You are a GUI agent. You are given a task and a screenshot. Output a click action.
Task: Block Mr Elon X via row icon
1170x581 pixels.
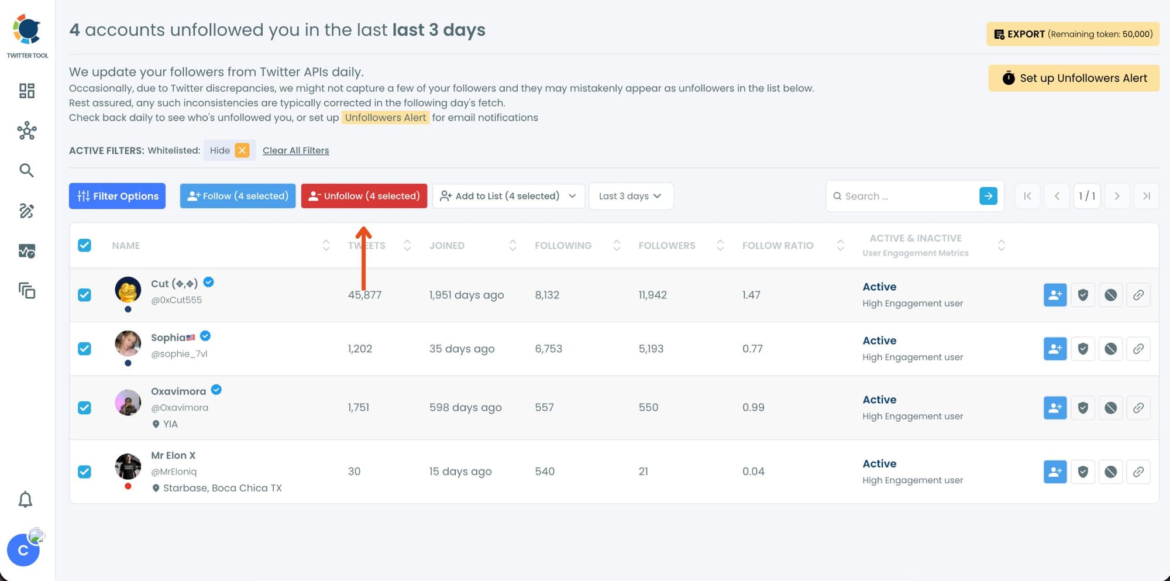pyautogui.click(x=1110, y=472)
